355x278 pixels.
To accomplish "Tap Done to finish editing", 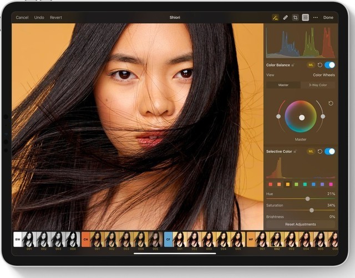I will [x=328, y=18].
